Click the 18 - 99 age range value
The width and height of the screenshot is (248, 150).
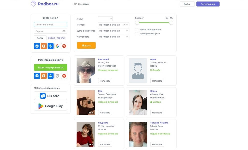tap(169, 18)
